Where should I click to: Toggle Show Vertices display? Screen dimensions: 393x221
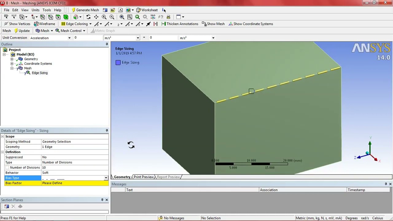click(x=17, y=24)
